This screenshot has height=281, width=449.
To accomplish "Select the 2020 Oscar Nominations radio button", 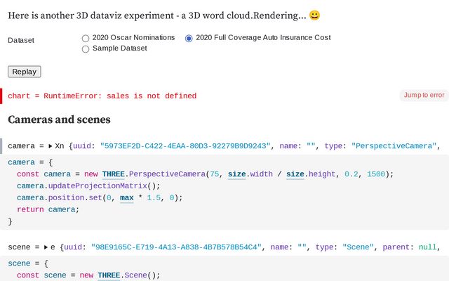I will point(86,38).
